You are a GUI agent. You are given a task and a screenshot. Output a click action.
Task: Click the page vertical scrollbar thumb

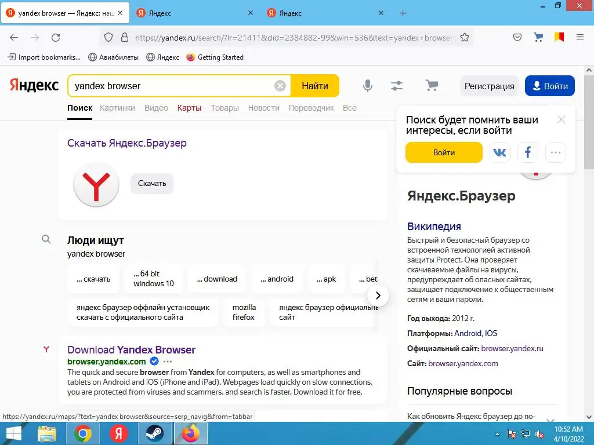point(589,122)
